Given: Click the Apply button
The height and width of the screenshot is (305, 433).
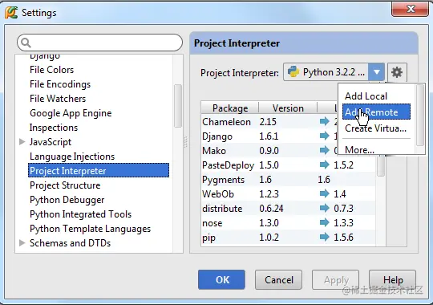Looking at the screenshot, I should (x=335, y=280).
